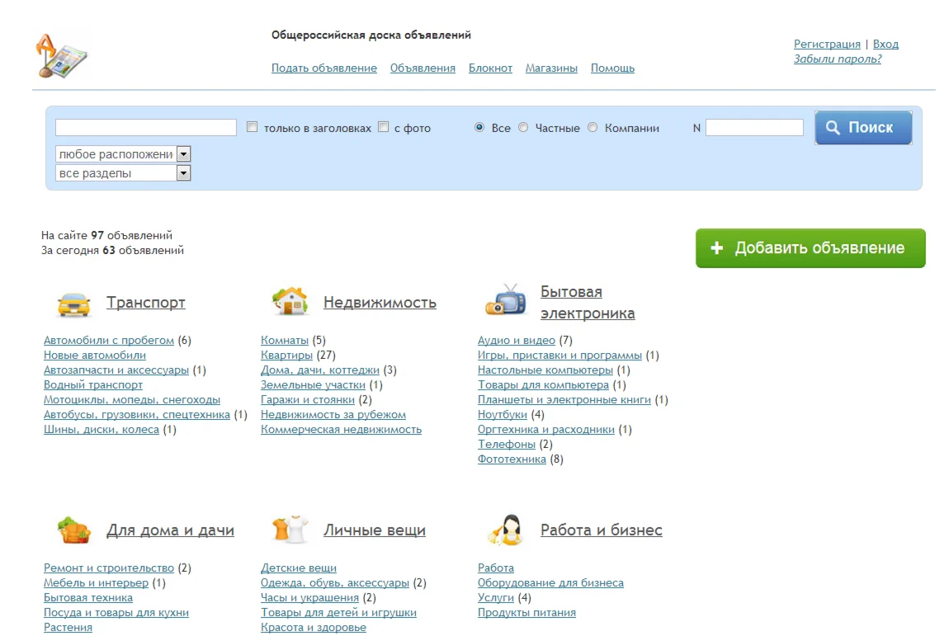This screenshot has width=949, height=636.
Task: Open the Объявления menu item
Action: tap(423, 68)
